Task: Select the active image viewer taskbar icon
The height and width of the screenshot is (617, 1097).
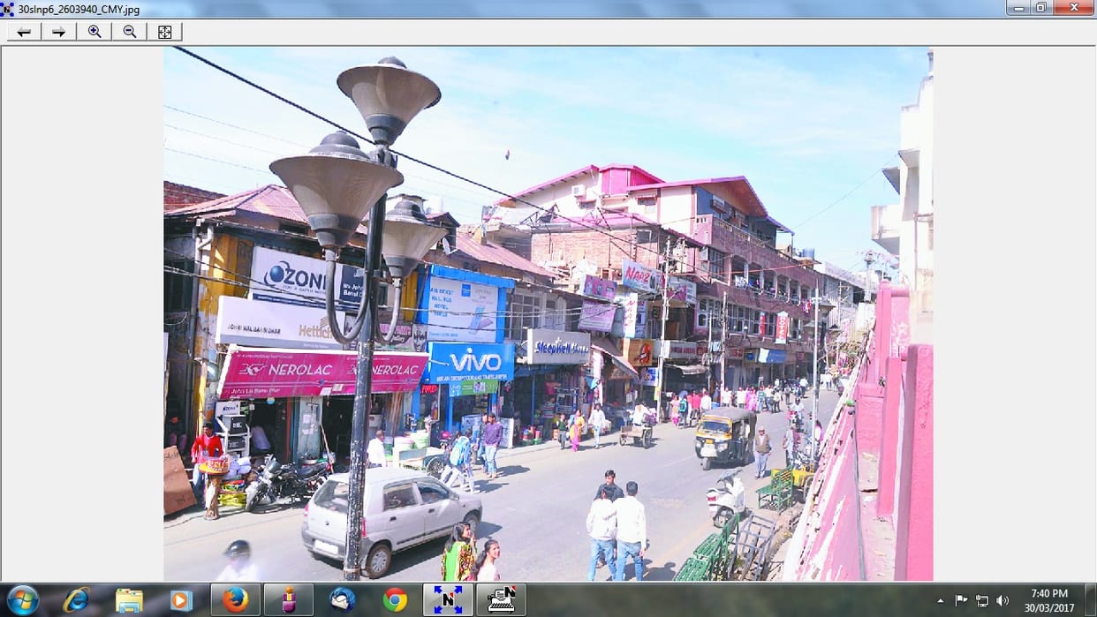Action: 448,600
